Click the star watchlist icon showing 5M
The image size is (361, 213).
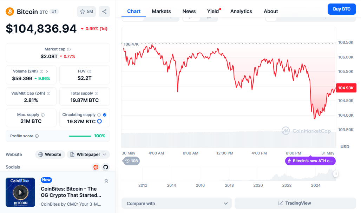tap(86, 12)
